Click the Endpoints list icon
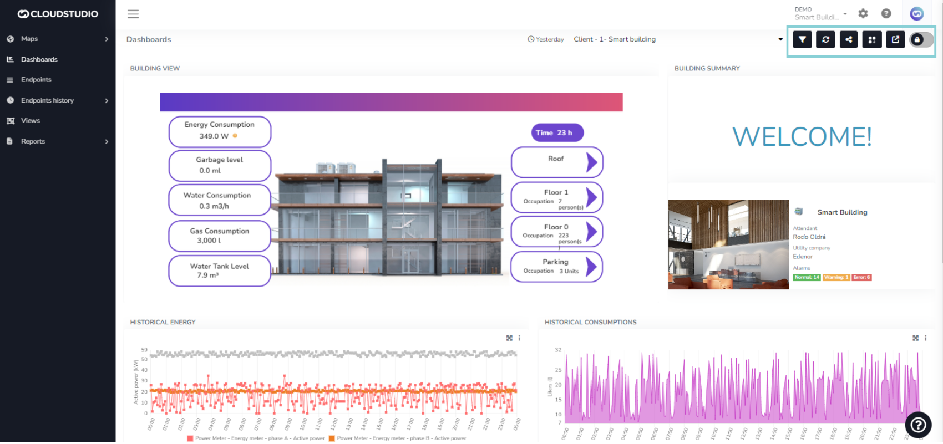Image resolution: width=943 pixels, height=444 pixels. [x=10, y=80]
